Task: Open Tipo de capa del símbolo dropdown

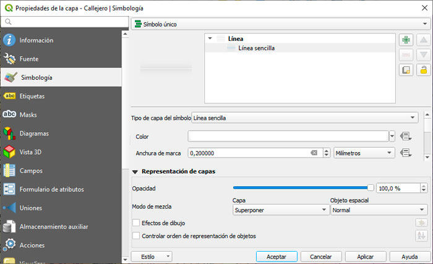Action: click(x=305, y=118)
